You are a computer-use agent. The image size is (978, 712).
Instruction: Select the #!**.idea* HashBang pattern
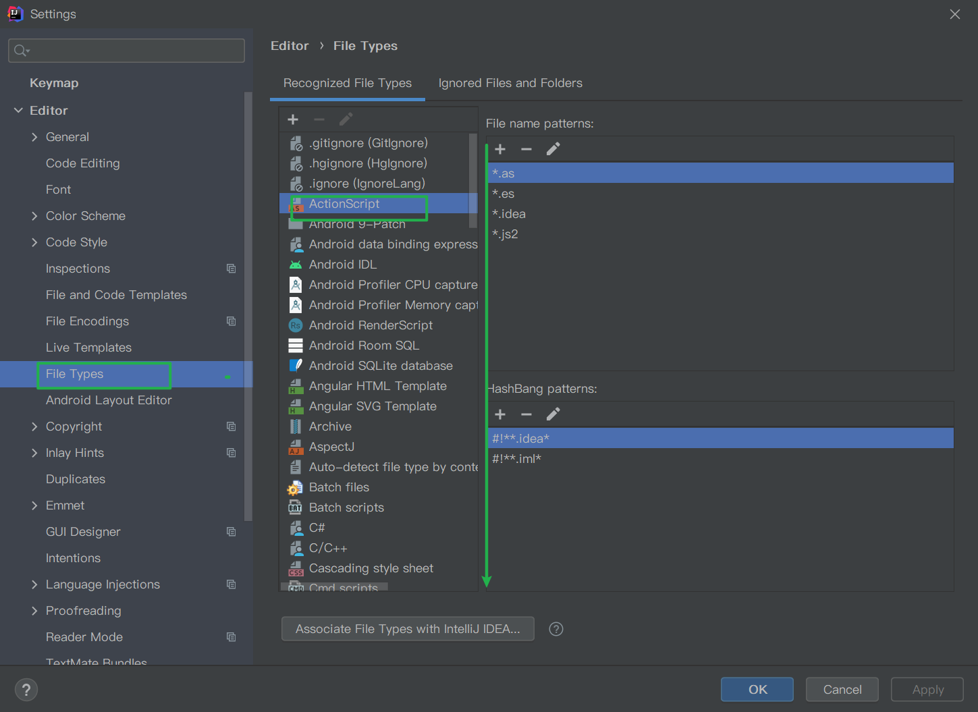(720, 439)
